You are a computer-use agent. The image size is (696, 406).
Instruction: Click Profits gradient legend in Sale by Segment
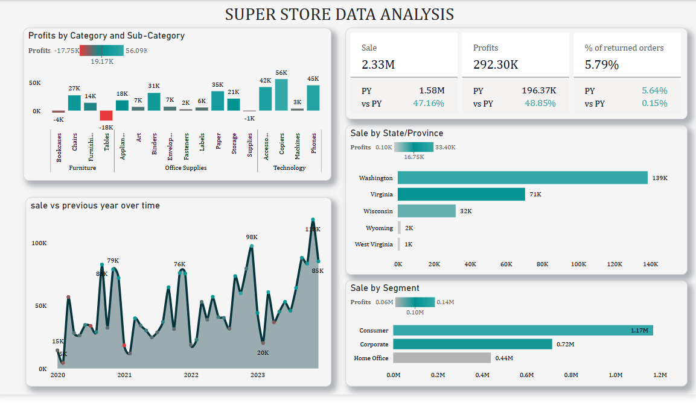pos(415,302)
